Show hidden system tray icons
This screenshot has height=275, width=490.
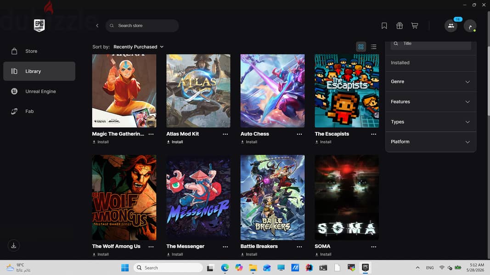417,268
